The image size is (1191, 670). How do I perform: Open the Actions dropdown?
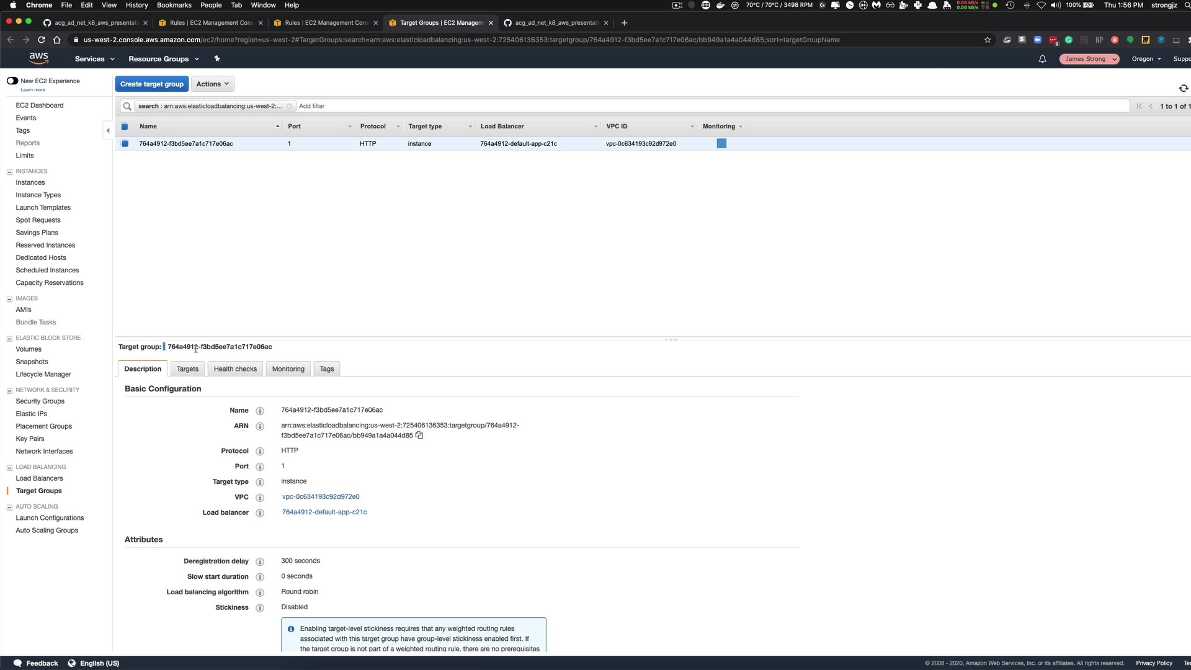coord(212,84)
